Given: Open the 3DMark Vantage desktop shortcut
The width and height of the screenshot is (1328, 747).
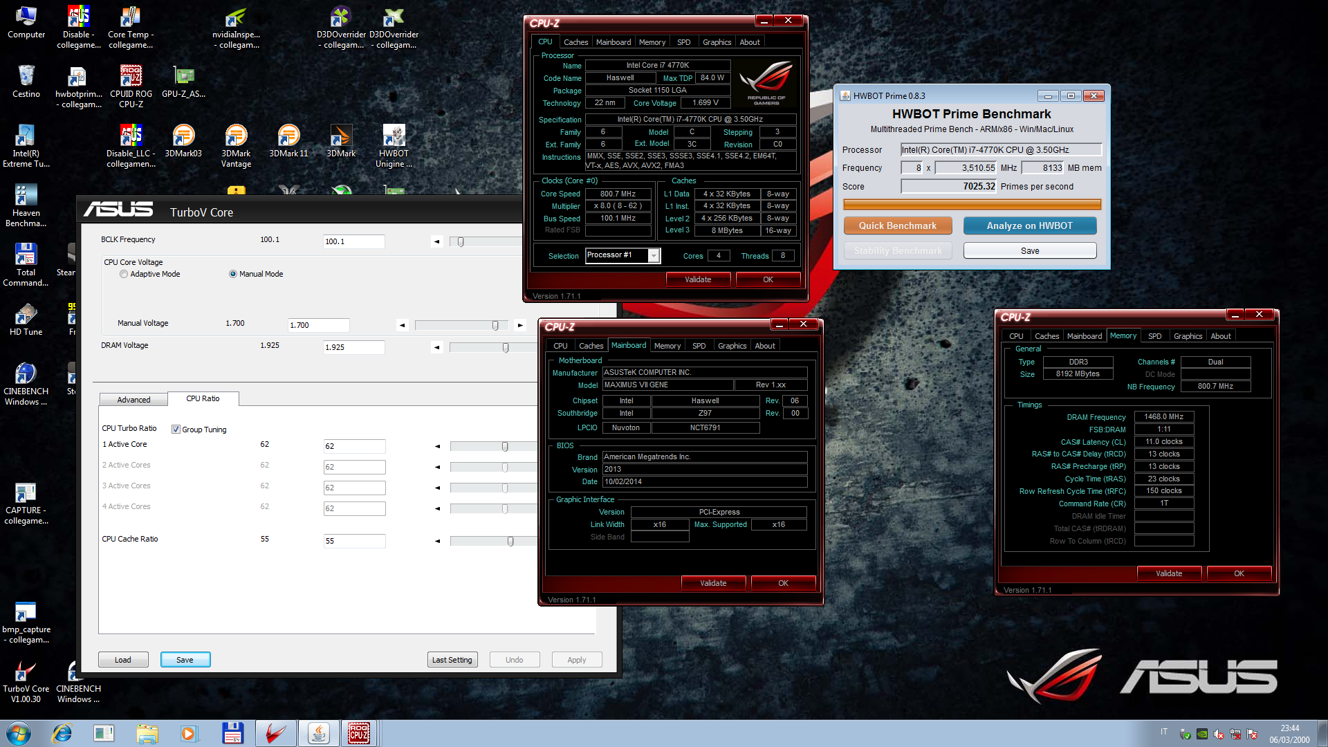Looking at the screenshot, I should [x=236, y=146].
